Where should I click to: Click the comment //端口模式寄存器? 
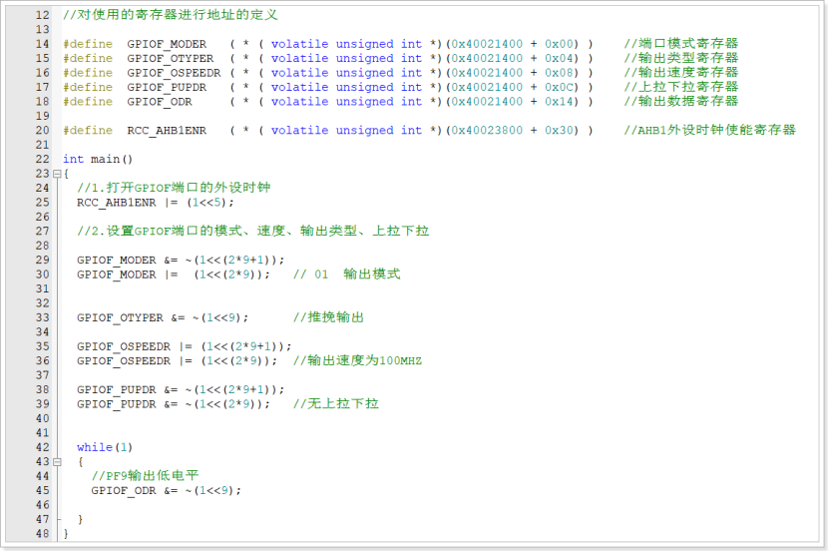681,43
